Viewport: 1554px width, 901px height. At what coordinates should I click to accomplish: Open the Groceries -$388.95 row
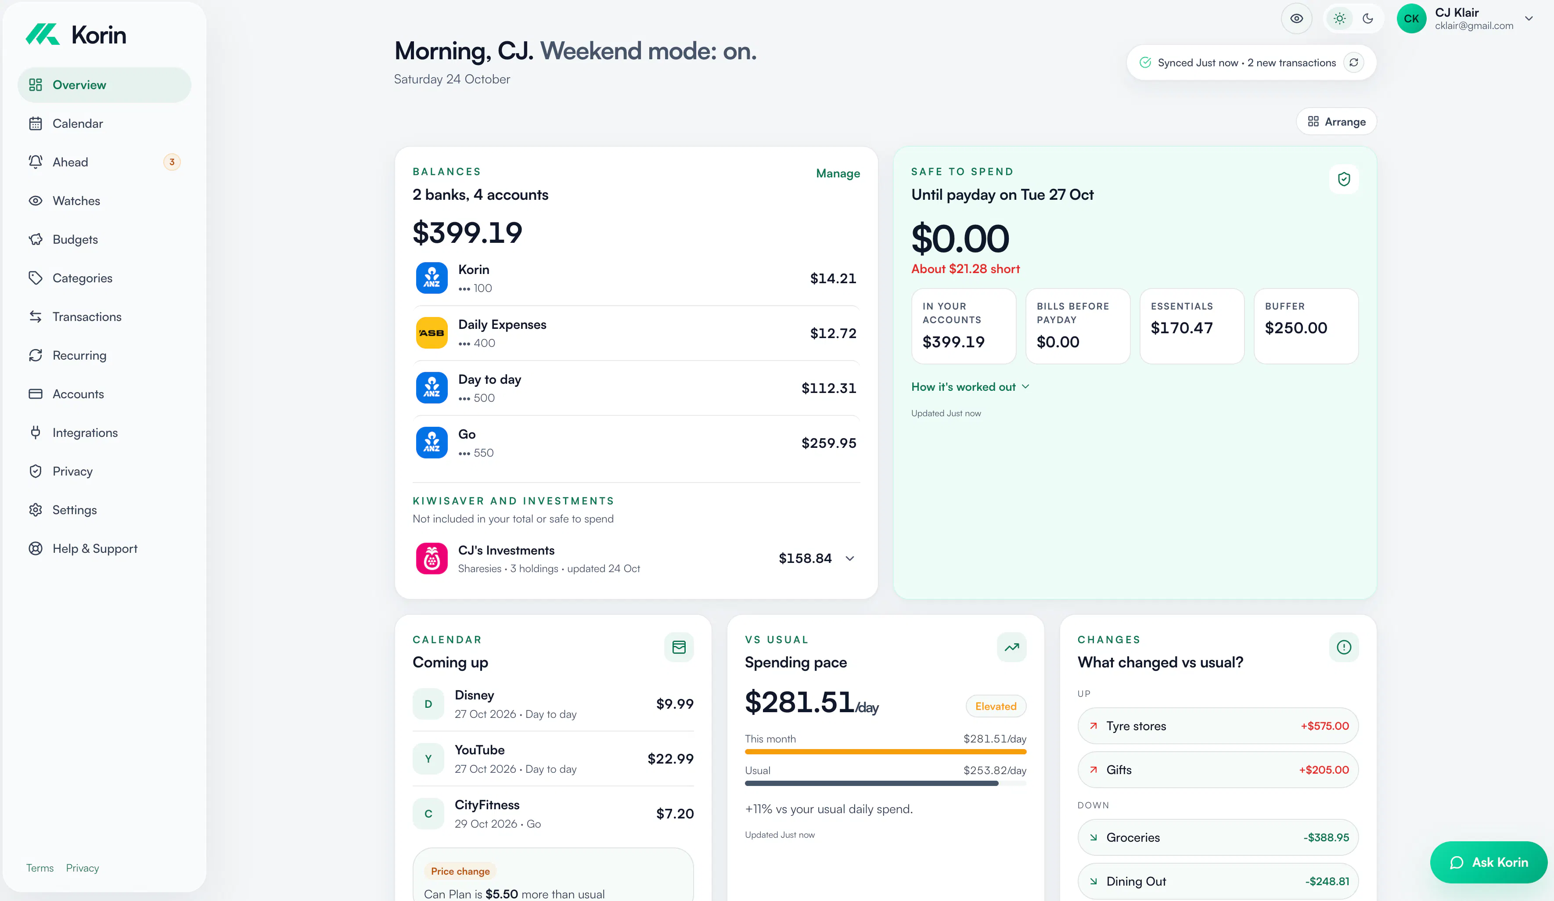click(1218, 837)
